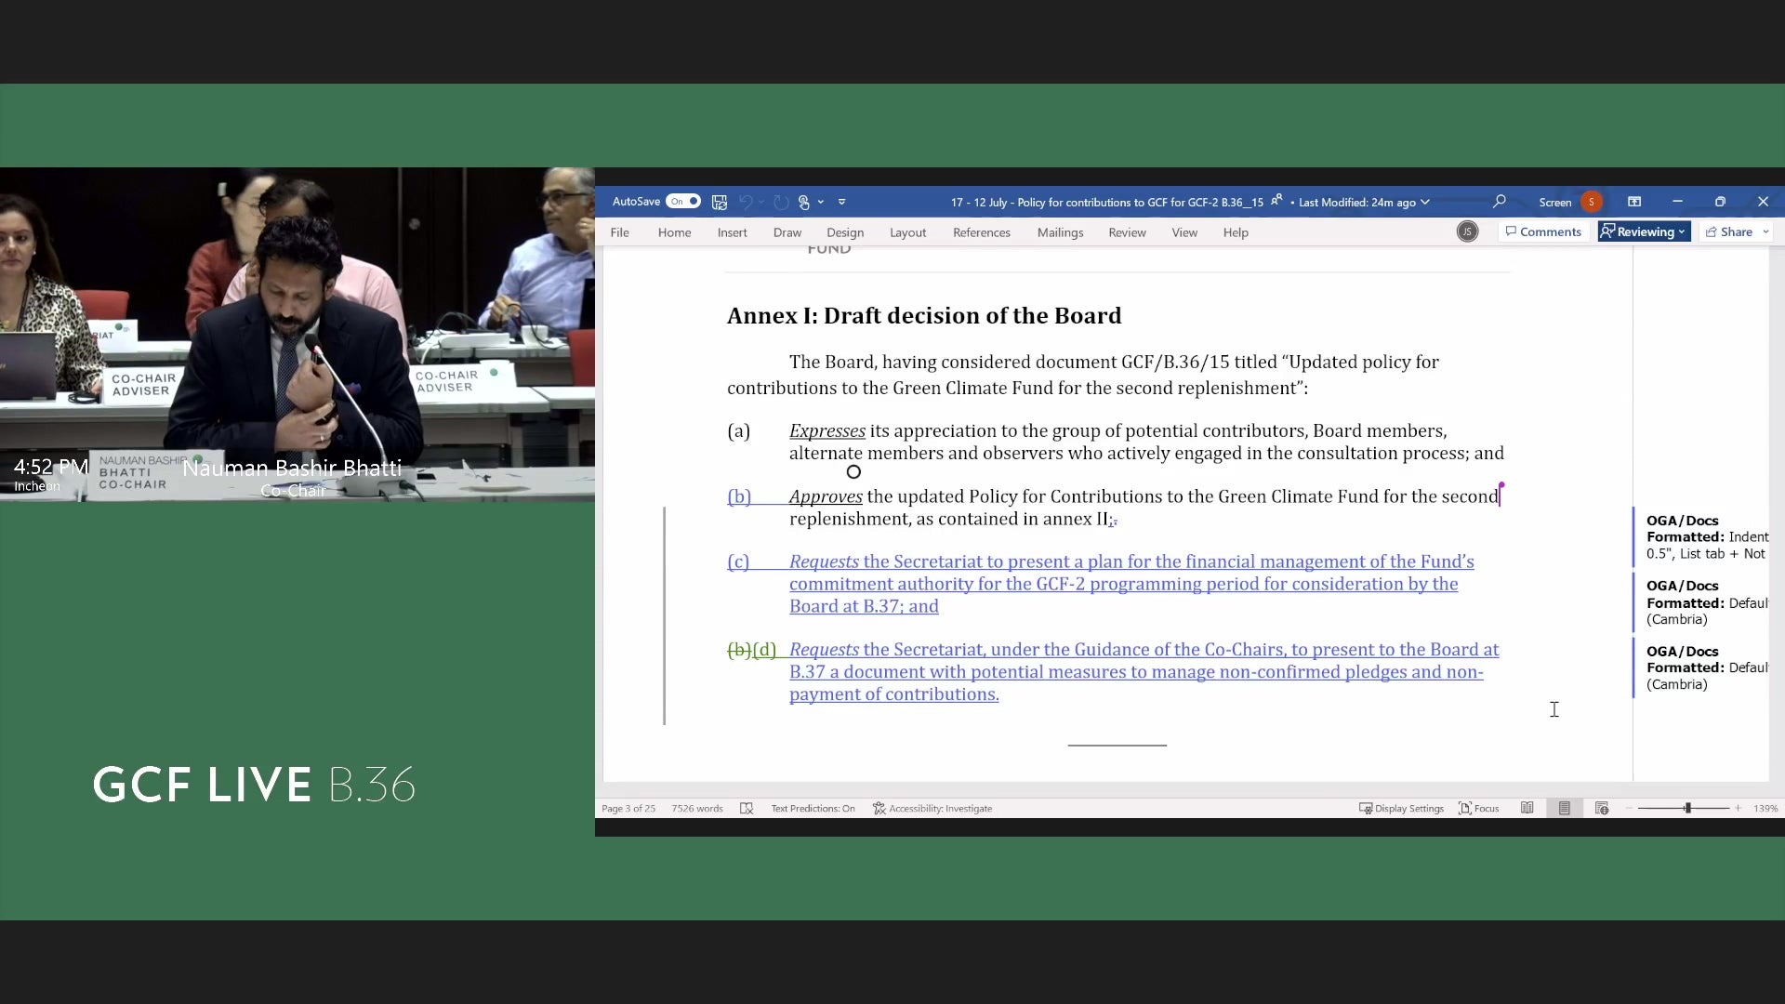
Task: Switch to the Home tab
Action: pos(674,232)
